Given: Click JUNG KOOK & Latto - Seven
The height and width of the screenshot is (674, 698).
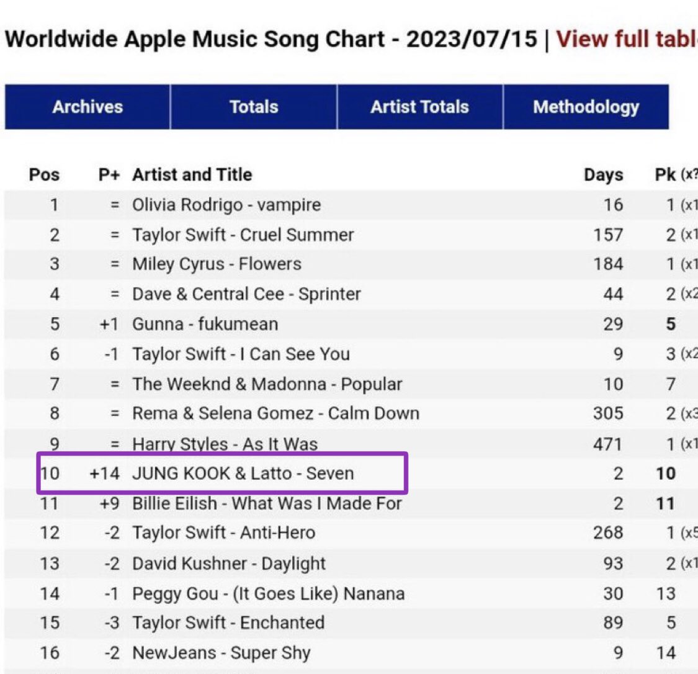Looking at the screenshot, I should (x=243, y=474).
